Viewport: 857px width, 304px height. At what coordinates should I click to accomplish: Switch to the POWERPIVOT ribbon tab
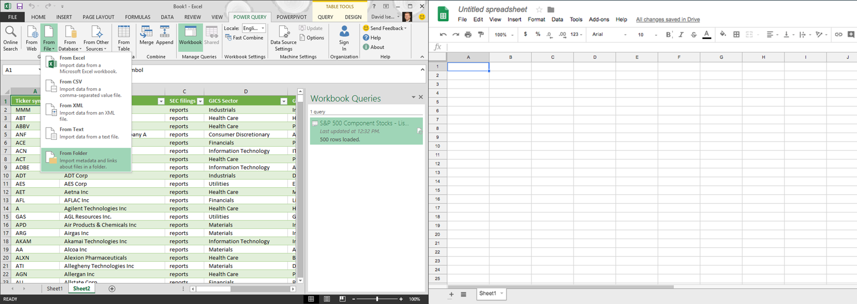click(291, 17)
